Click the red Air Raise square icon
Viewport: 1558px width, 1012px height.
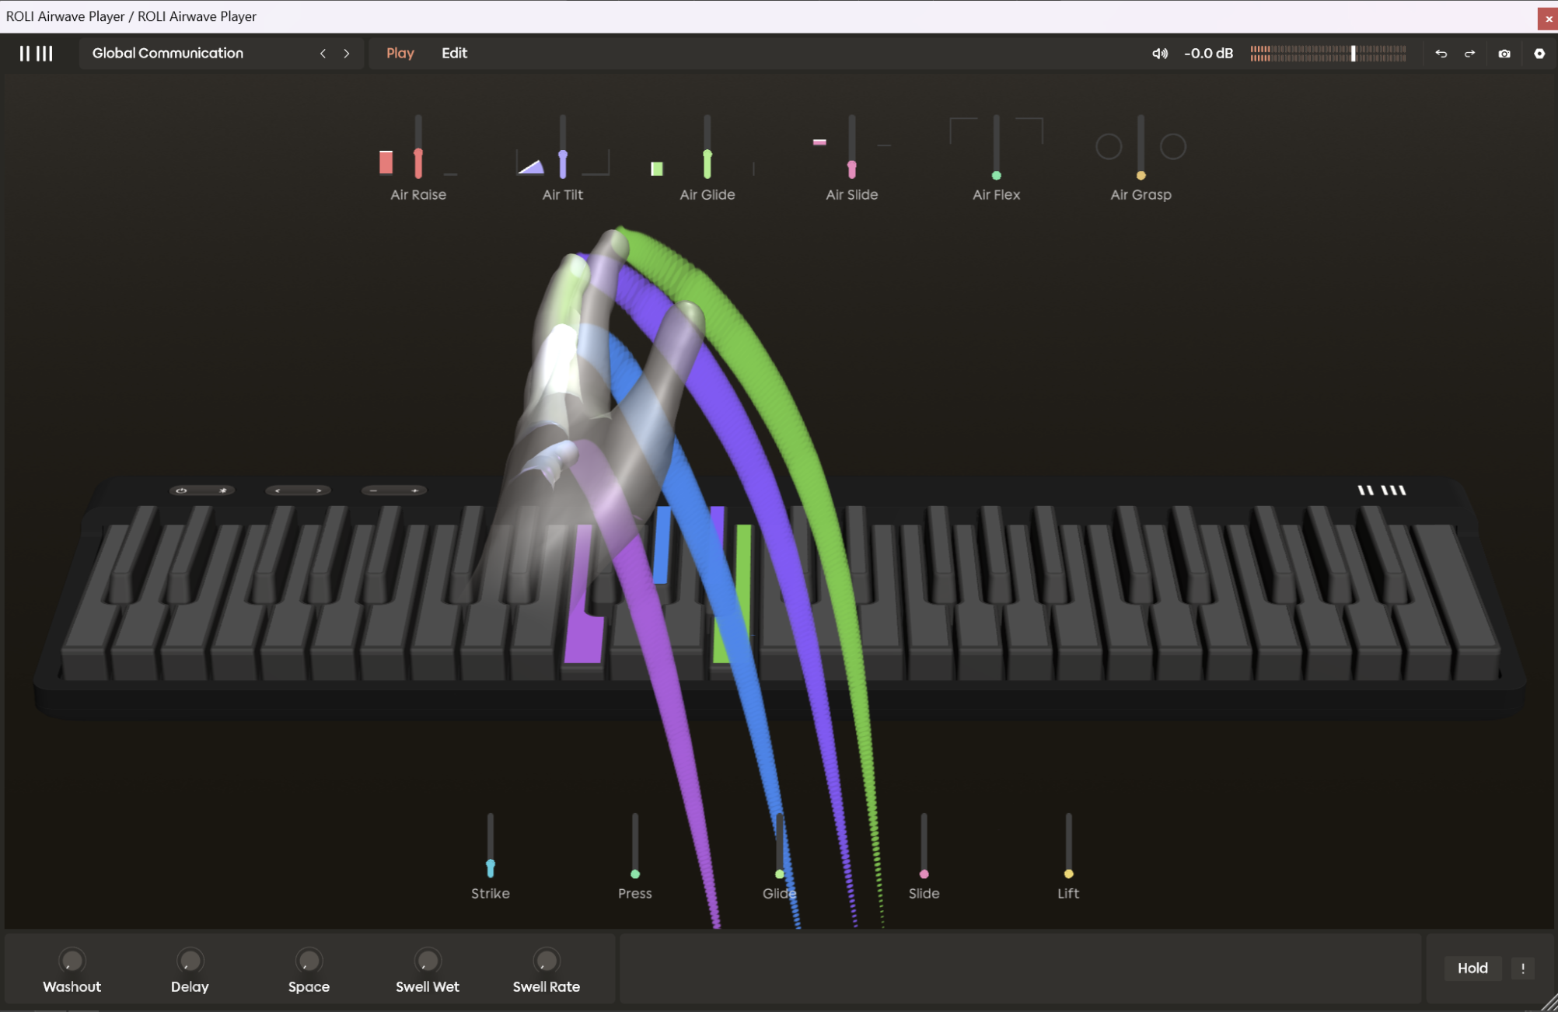(x=386, y=162)
